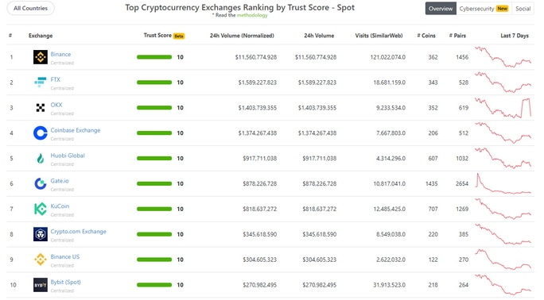
Task: Sort by Visits (SimilarWeb) column header
Action: [379, 36]
